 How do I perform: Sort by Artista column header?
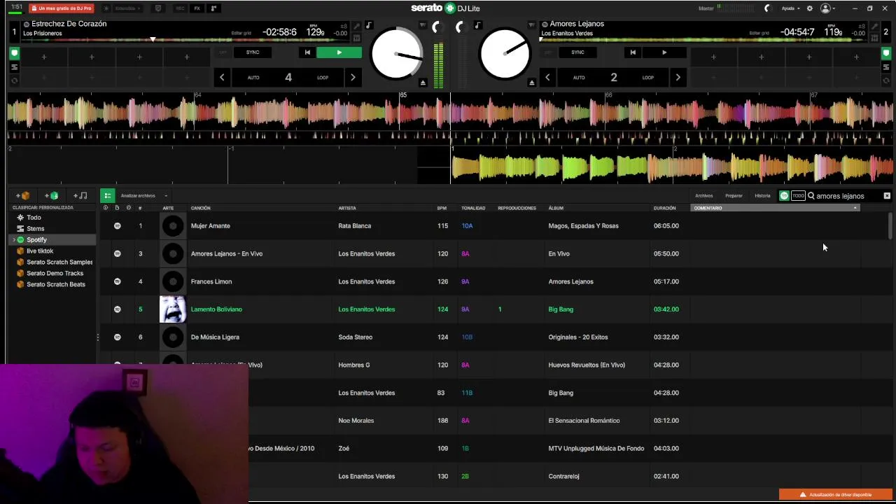[x=347, y=208]
